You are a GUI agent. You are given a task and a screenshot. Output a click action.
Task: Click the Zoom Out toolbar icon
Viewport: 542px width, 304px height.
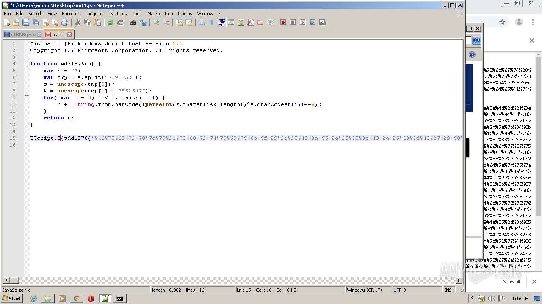click(x=166, y=22)
